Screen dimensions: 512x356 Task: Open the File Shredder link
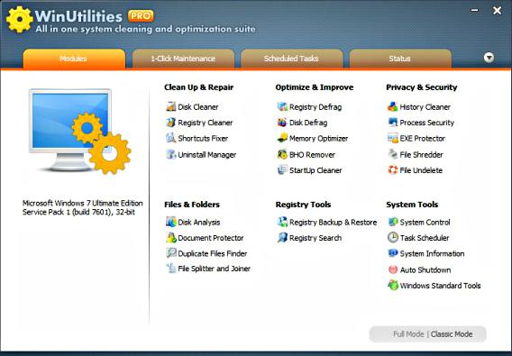point(421,154)
